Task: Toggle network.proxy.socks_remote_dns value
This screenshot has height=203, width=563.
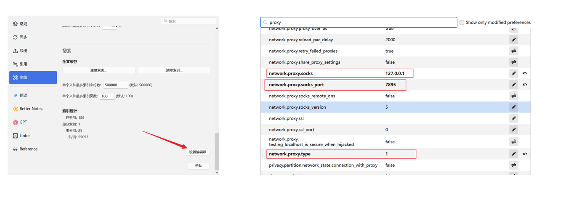Action: 513,96
